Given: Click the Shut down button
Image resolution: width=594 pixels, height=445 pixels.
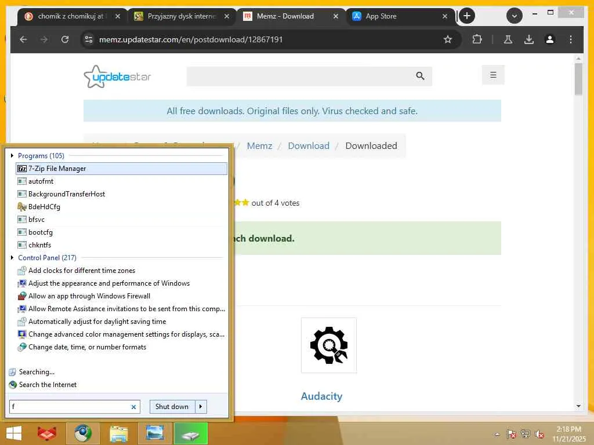Looking at the screenshot, I should tap(172, 406).
